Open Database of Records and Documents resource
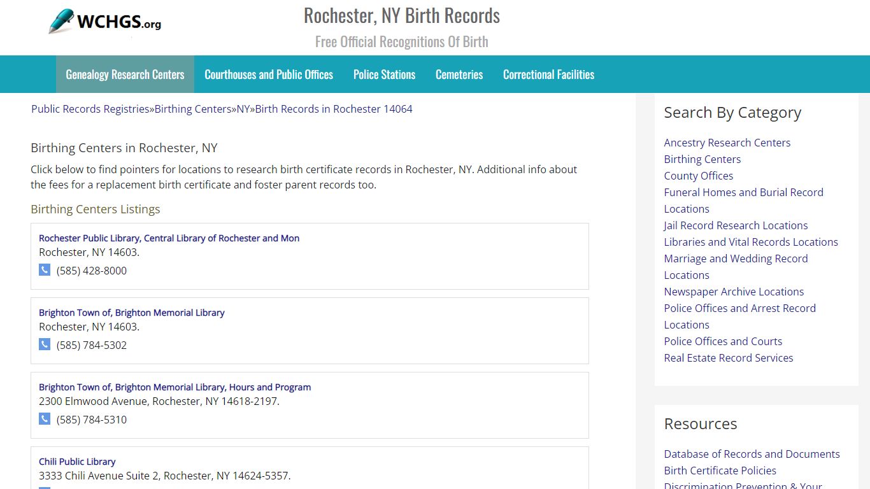870x489 pixels. point(752,454)
